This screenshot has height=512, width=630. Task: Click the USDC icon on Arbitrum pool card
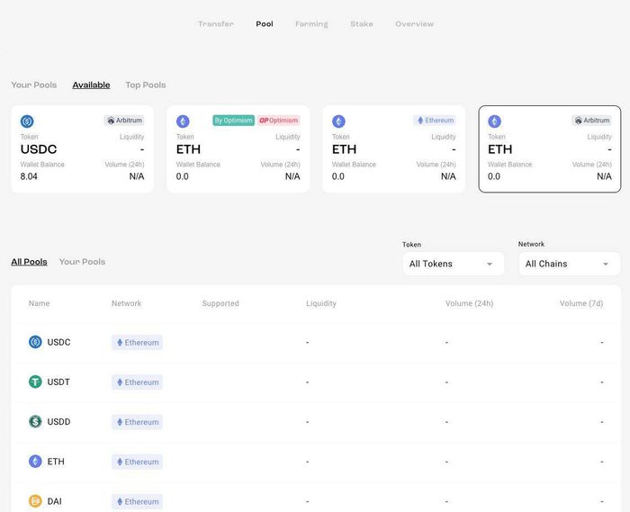(x=27, y=121)
